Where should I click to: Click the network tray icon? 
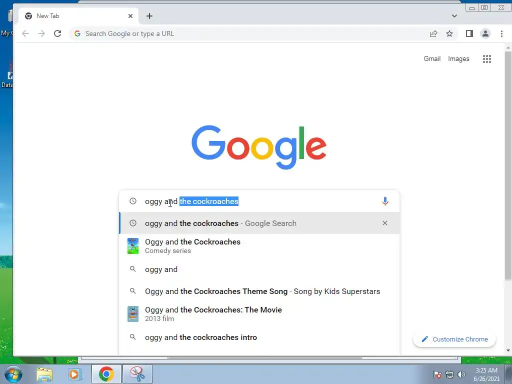(x=449, y=374)
